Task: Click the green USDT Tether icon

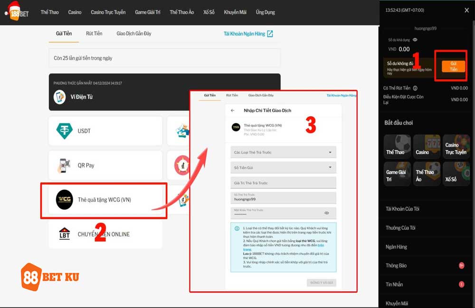Action: 64,131
